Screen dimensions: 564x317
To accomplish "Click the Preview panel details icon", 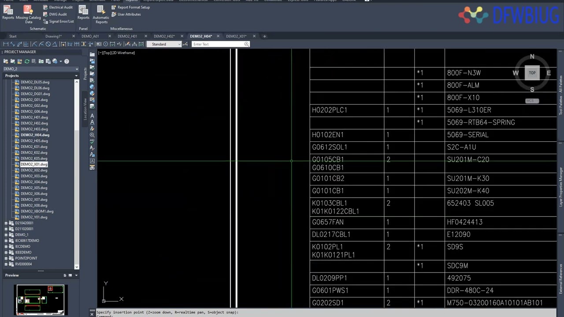I will pos(65,275).
